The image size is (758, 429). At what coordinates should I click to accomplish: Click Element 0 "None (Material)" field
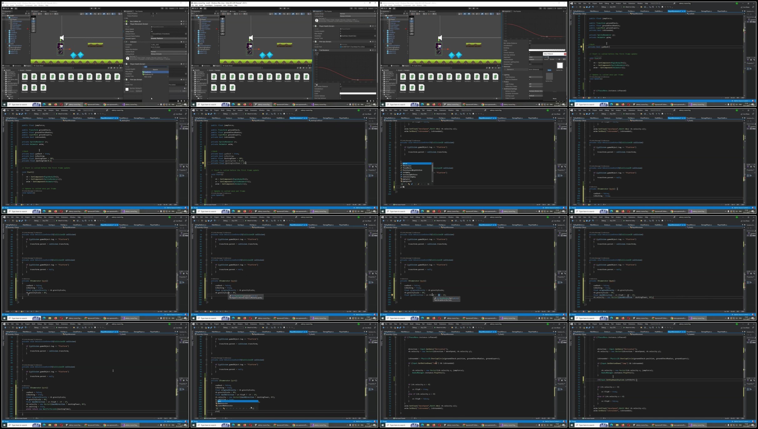pos(536,69)
